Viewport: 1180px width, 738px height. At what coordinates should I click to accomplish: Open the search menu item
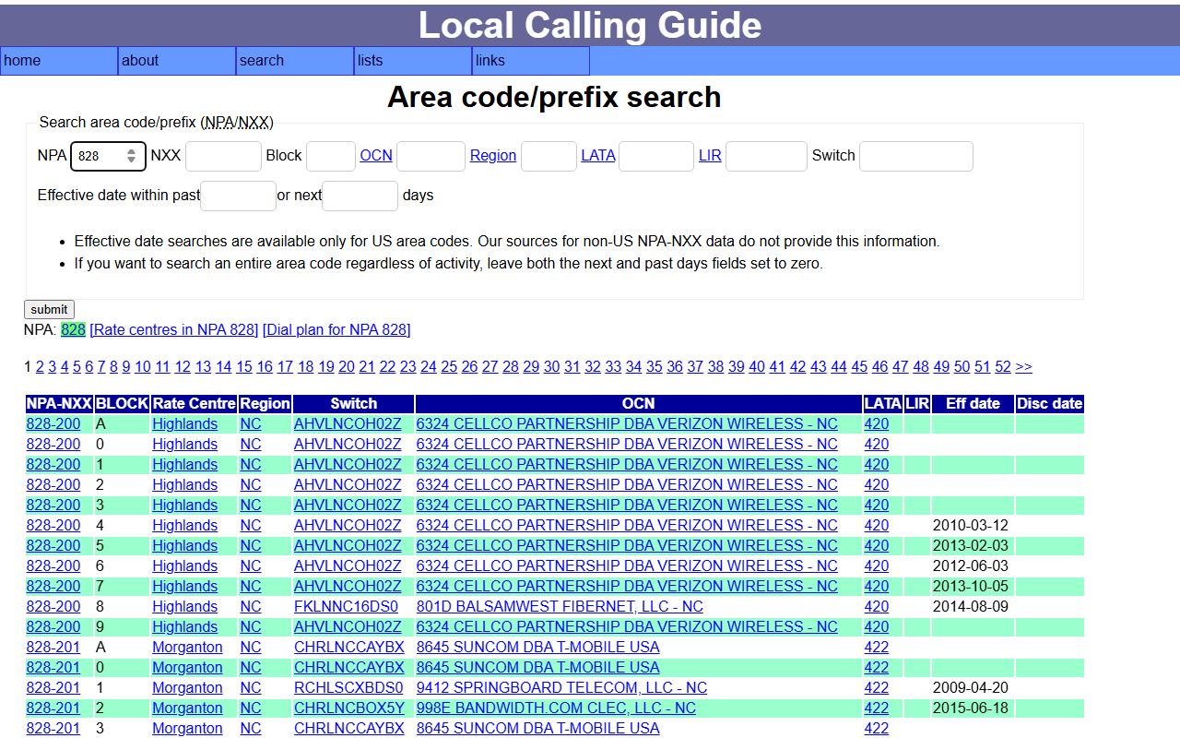point(295,61)
